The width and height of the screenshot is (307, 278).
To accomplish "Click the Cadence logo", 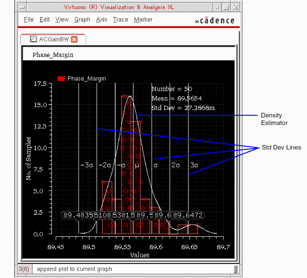I will [x=215, y=21].
